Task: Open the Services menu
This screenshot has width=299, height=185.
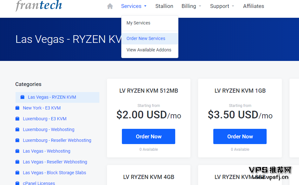Action: coord(131,6)
